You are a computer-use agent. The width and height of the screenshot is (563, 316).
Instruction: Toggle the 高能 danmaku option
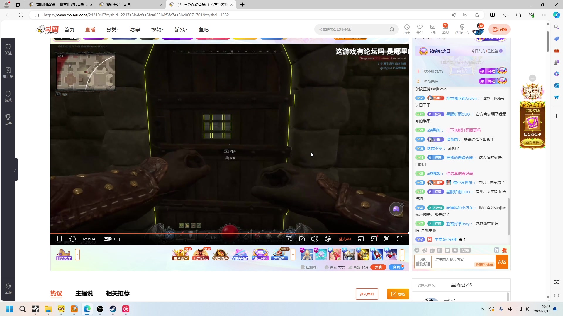point(465,250)
